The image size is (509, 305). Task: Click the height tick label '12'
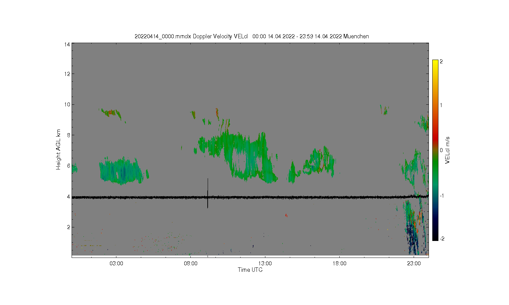tap(68, 74)
